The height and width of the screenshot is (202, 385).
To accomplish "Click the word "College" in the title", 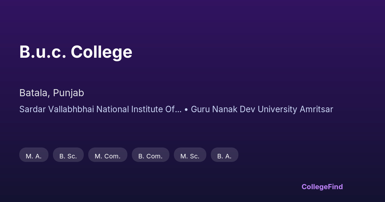I will [x=101, y=52].
